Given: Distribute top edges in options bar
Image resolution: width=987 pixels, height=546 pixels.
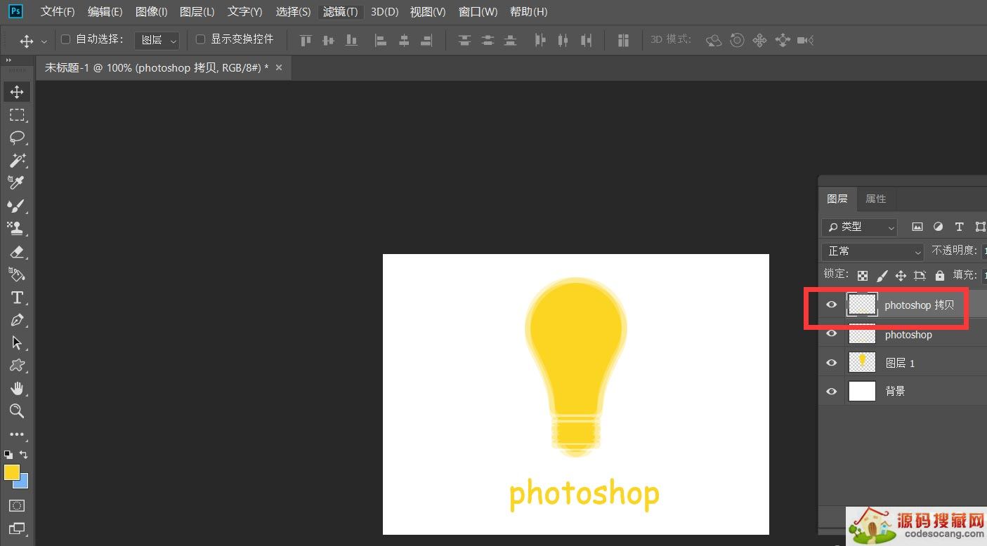Looking at the screenshot, I should [464, 40].
